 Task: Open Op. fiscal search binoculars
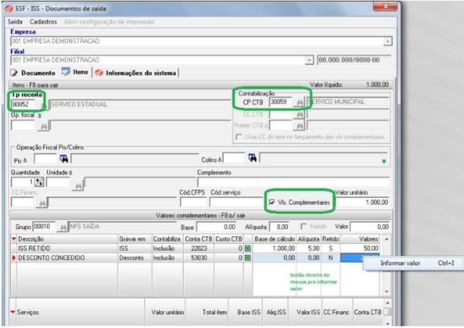[x=44, y=127]
